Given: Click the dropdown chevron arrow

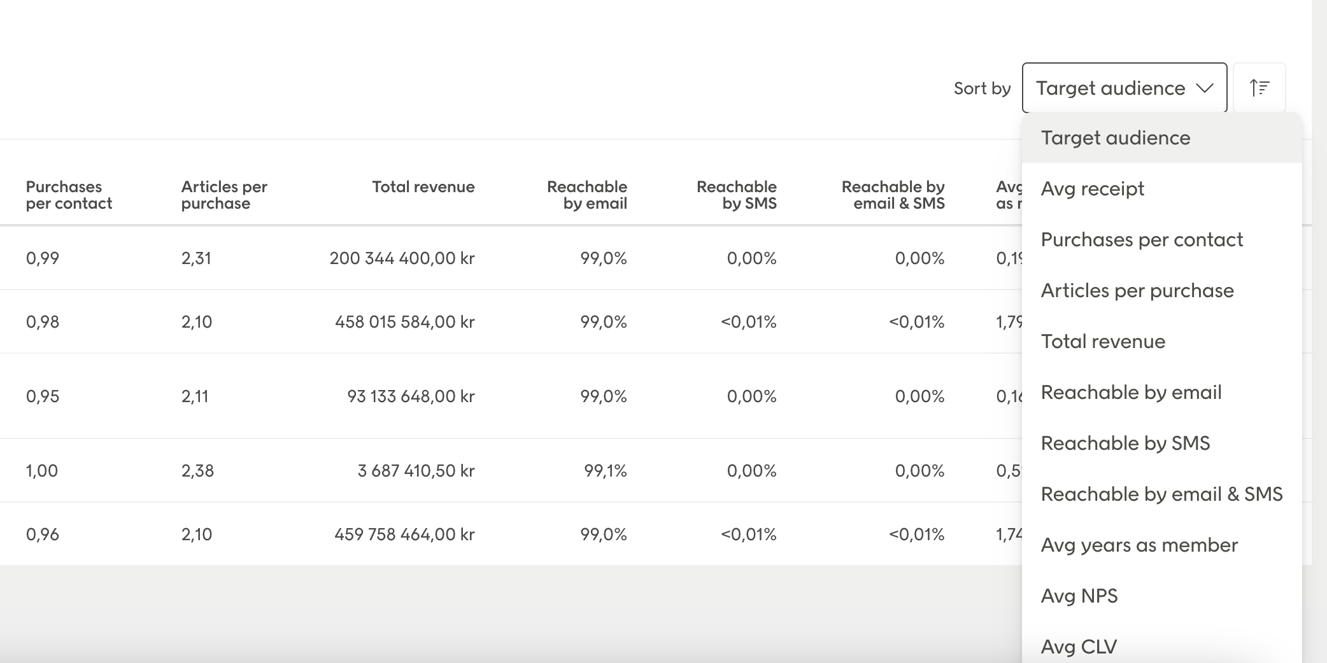Looking at the screenshot, I should click(1204, 88).
